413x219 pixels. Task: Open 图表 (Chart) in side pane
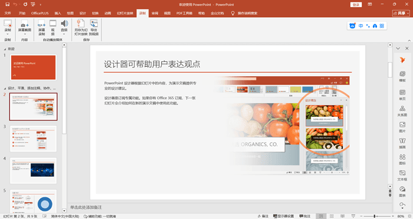click(x=402, y=192)
